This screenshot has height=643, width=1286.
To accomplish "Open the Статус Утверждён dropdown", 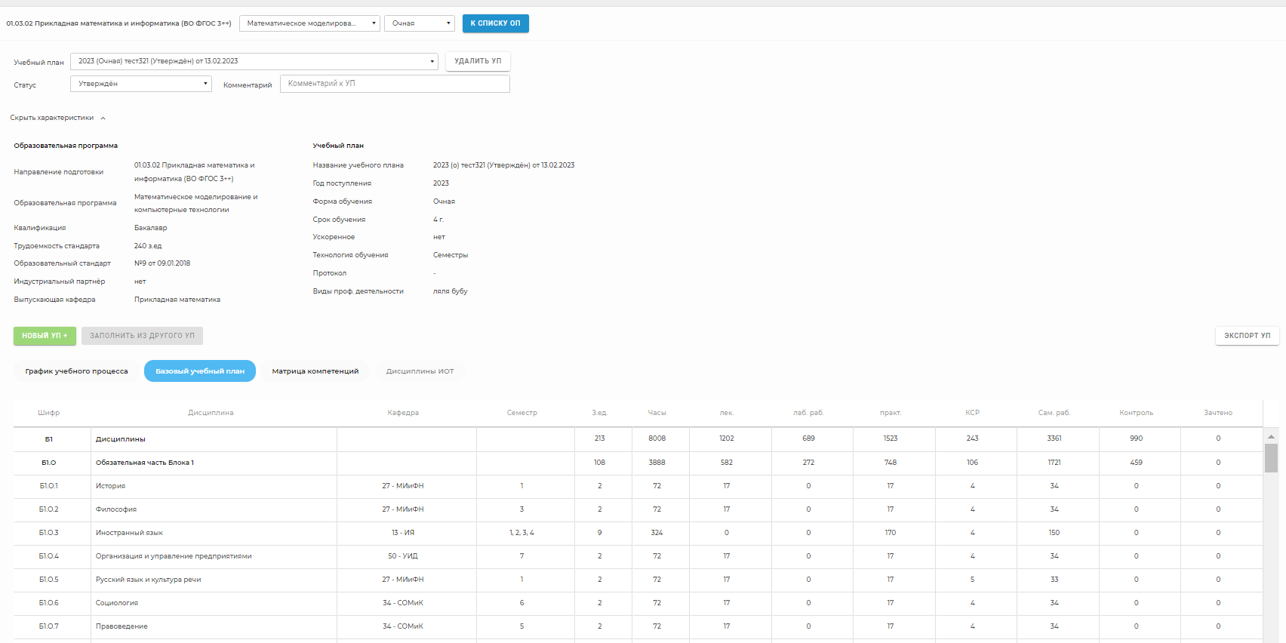I will click(x=140, y=84).
